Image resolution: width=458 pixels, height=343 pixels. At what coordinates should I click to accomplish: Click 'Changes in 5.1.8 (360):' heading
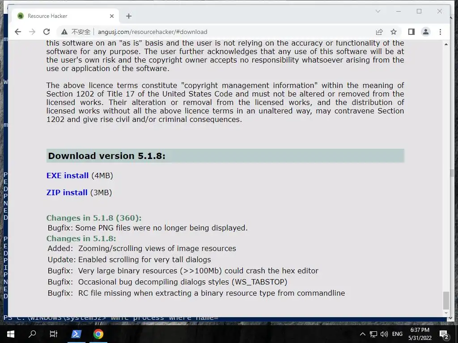click(94, 218)
